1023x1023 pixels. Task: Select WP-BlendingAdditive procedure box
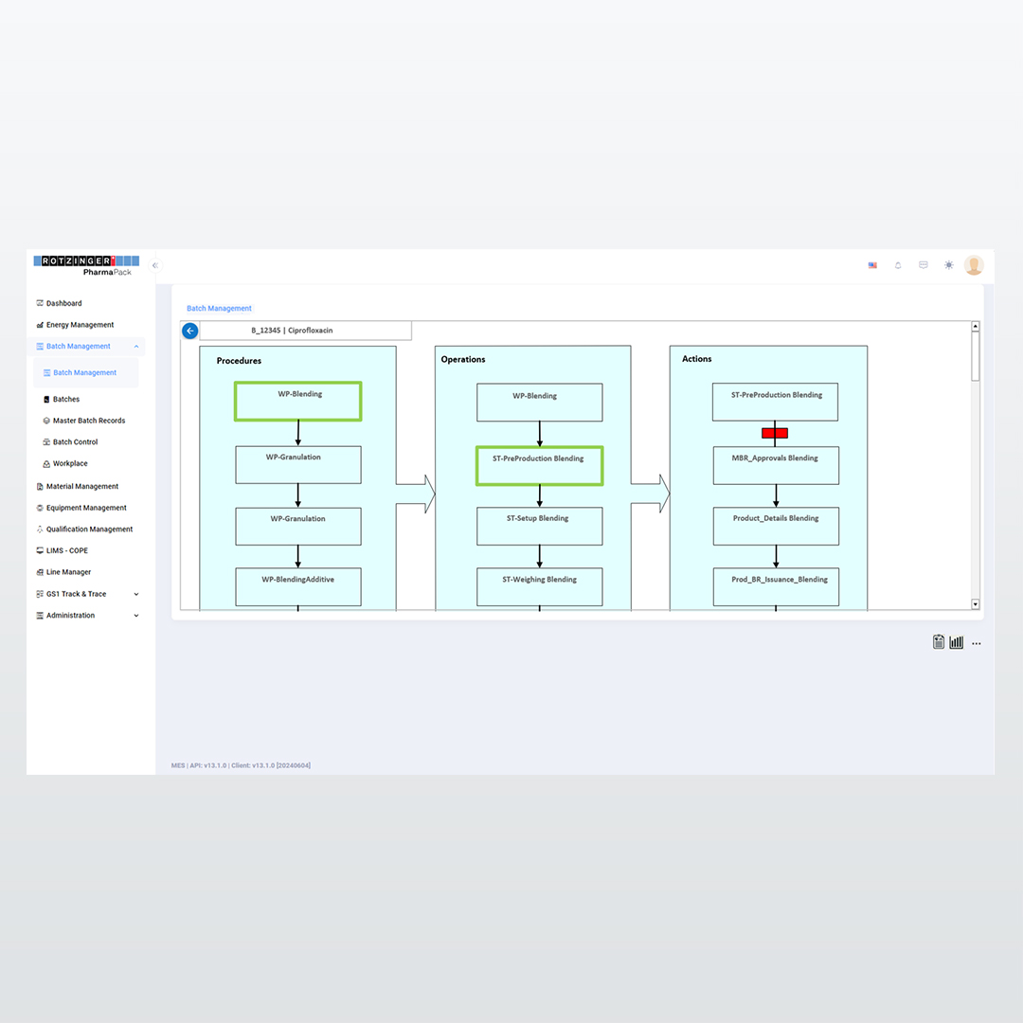pos(298,586)
